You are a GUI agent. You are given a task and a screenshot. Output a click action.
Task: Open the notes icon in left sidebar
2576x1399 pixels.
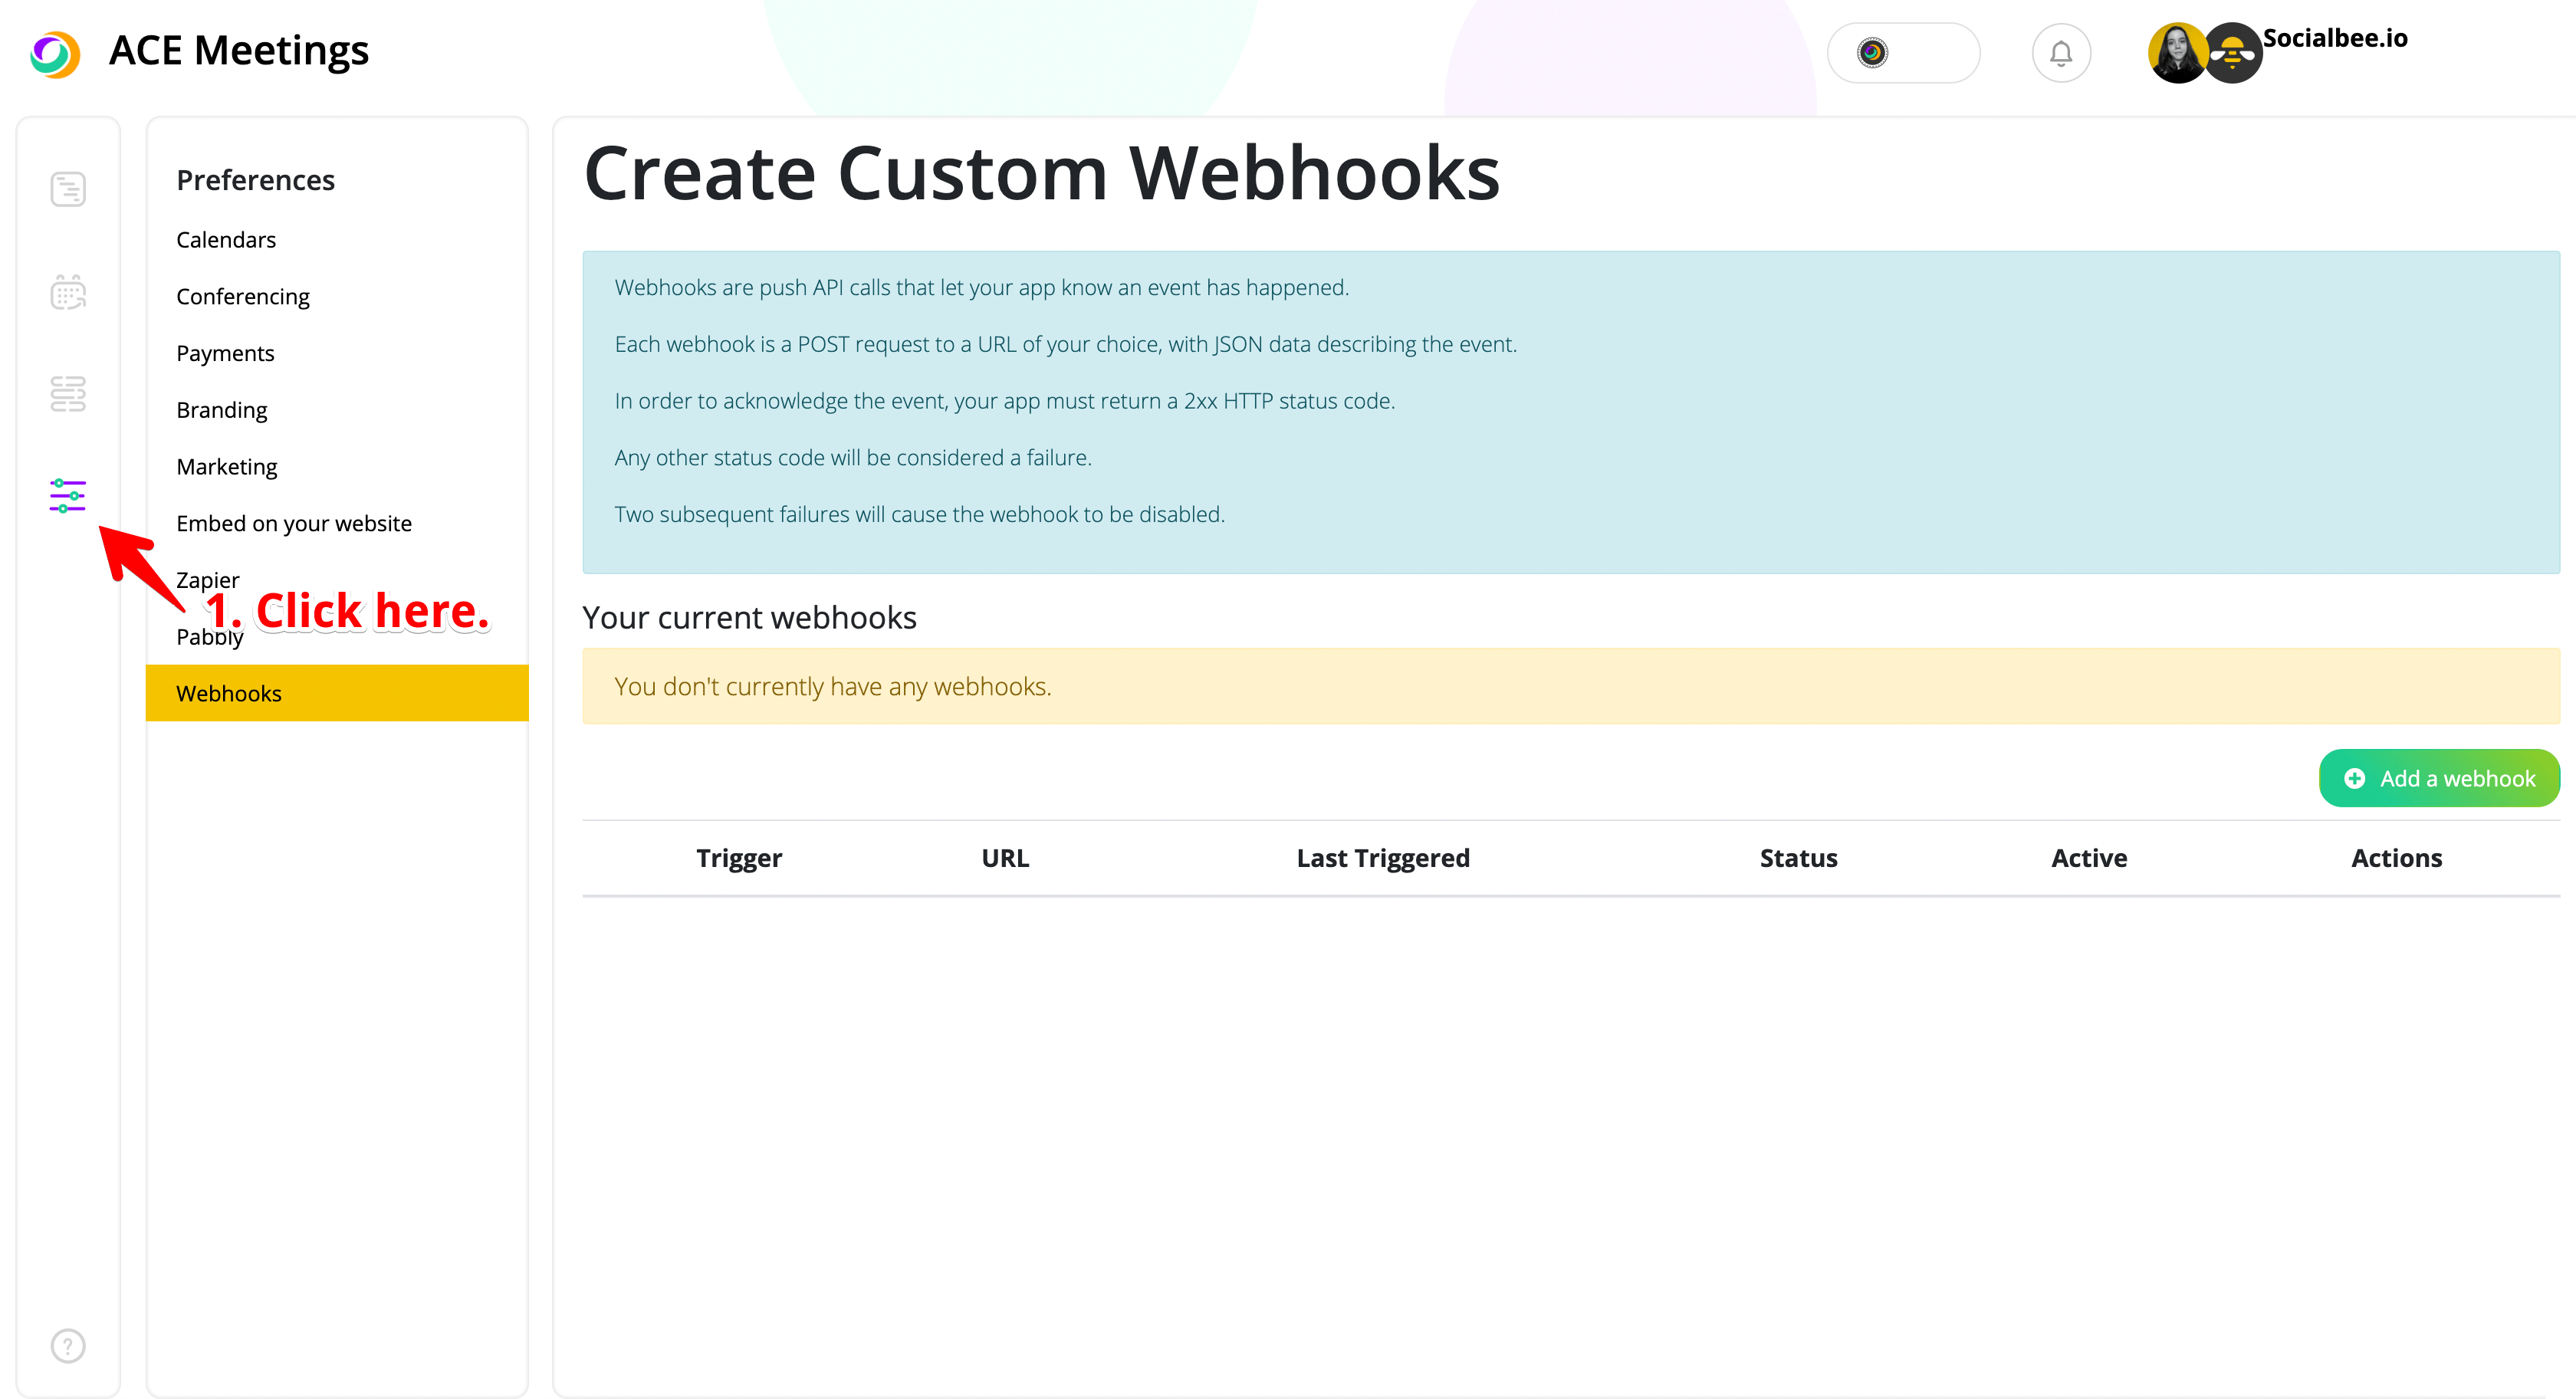(68, 189)
